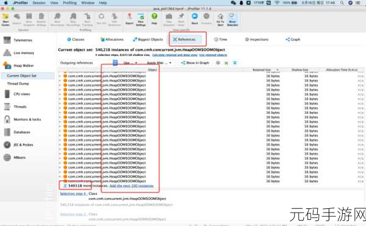Open the Session menu in the menu bar
The image size is (366, 226).
point(39,3)
